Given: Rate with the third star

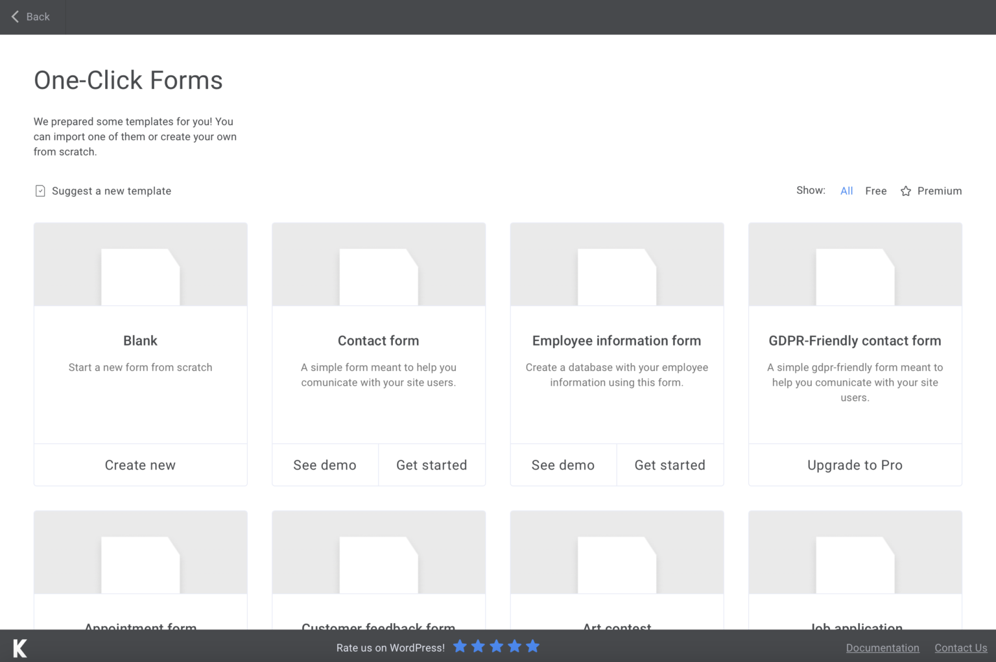Looking at the screenshot, I should click(x=496, y=646).
